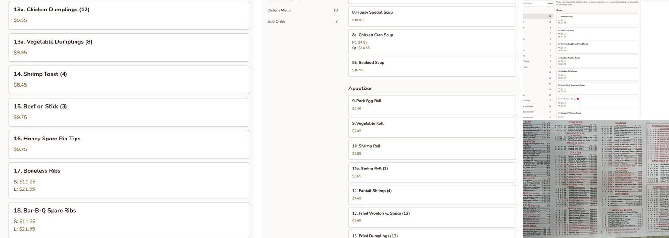Viewport: 669px width, 238px height.
Task: Select 16. Honey Spare Rib Tips
Action: click(129, 144)
